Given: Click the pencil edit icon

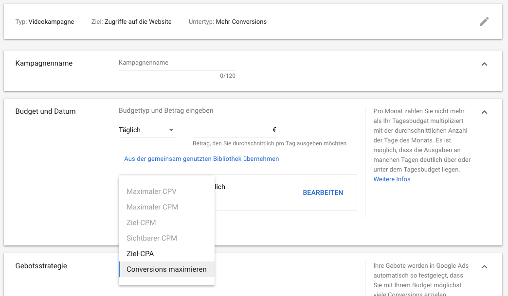Looking at the screenshot, I should (x=484, y=21).
